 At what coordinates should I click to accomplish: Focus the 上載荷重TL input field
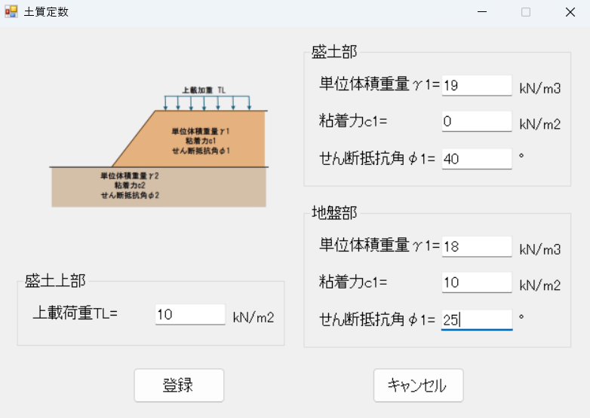click(190, 315)
